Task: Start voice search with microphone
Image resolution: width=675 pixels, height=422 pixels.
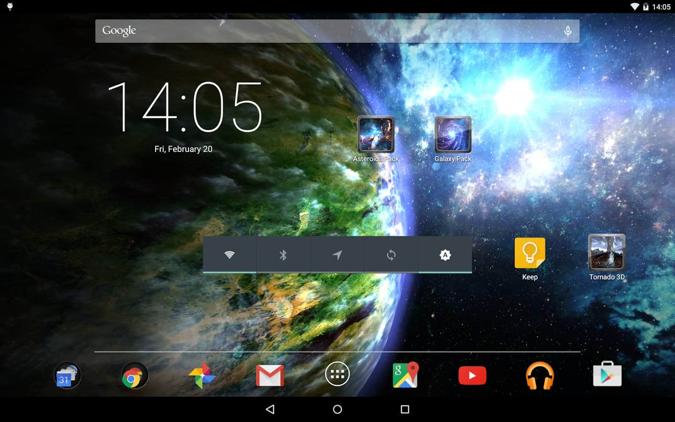Action: (x=568, y=31)
